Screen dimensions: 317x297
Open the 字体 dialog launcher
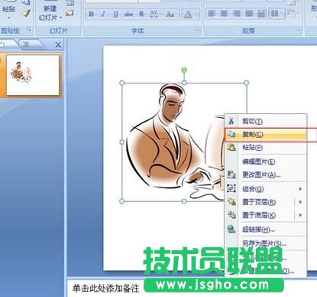point(197,30)
